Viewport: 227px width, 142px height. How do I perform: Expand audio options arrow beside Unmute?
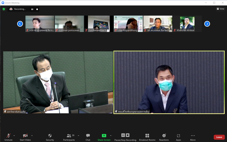coord(14,136)
